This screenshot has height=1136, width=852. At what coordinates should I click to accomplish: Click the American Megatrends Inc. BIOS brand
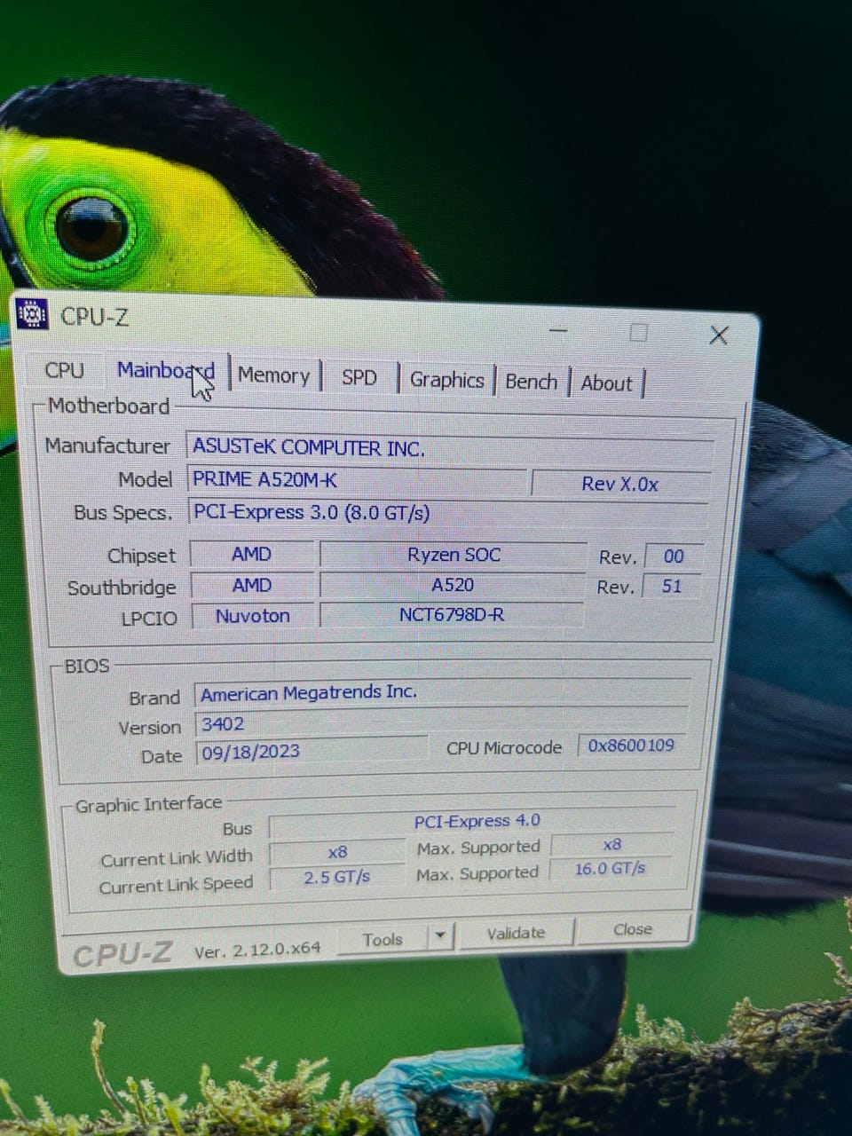pyautogui.click(x=442, y=692)
